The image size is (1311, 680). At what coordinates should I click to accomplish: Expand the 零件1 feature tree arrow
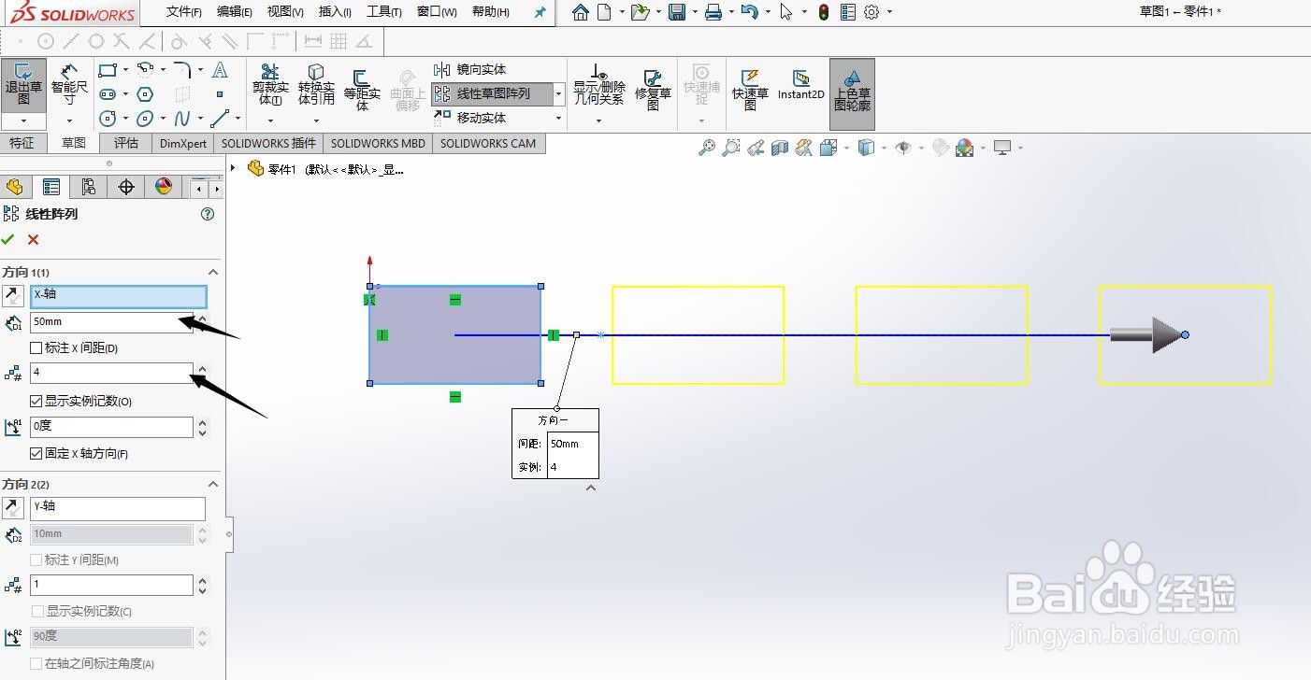click(233, 168)
